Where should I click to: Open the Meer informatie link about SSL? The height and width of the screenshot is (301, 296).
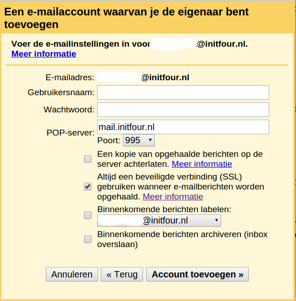point(173,197)
